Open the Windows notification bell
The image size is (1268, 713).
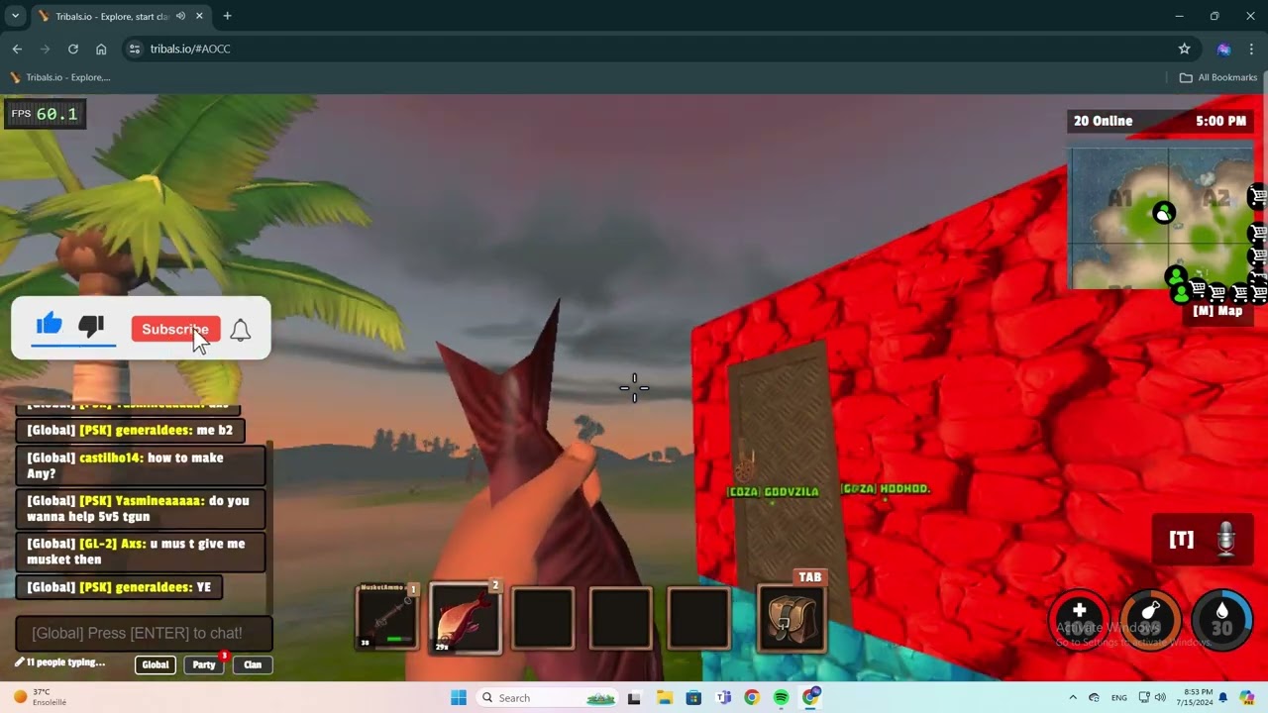coord(1223,698)
